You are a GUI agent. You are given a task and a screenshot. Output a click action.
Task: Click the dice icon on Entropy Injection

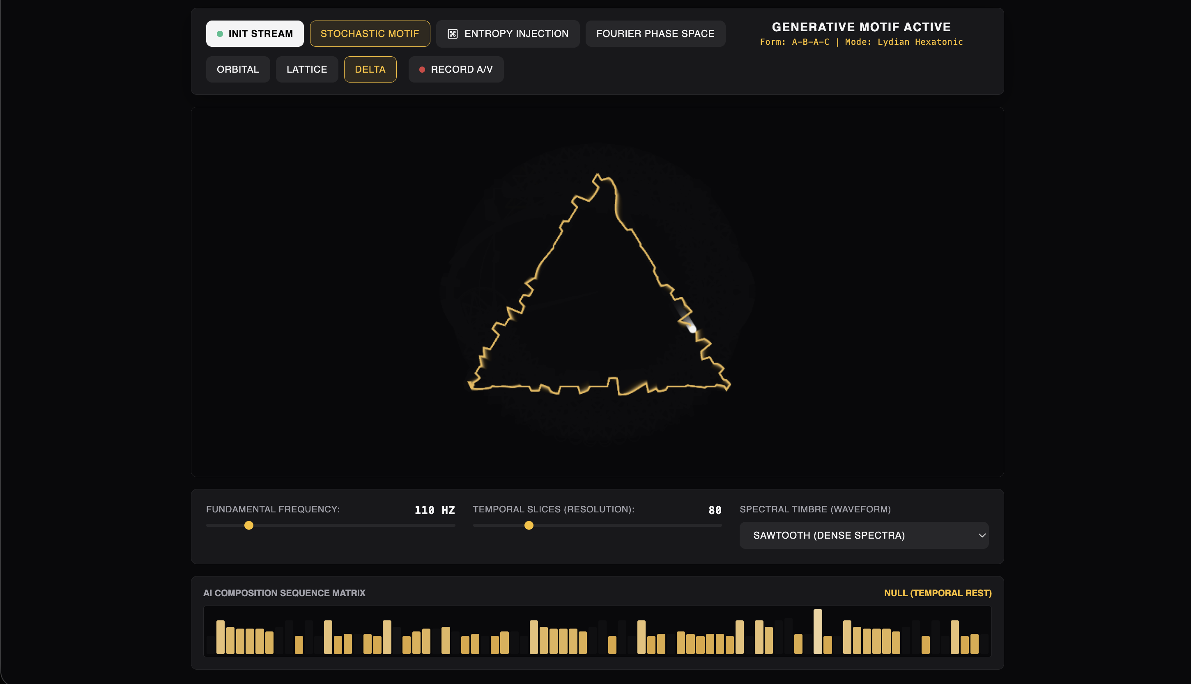click(x=453, y=34)
